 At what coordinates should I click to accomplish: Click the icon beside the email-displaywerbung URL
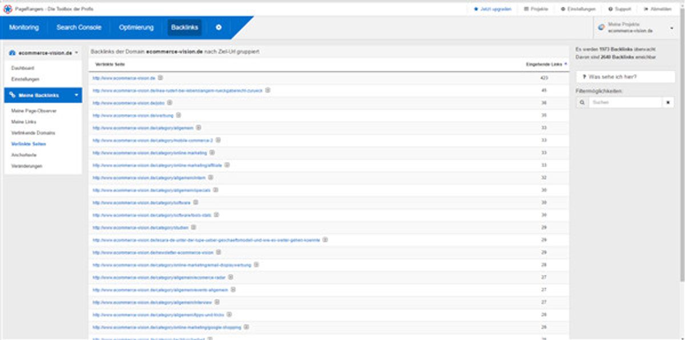point(256,265)
